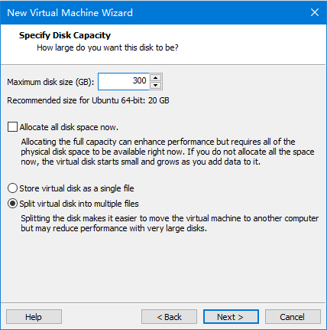Proceed with the Next > button

(x=231, y=317)
